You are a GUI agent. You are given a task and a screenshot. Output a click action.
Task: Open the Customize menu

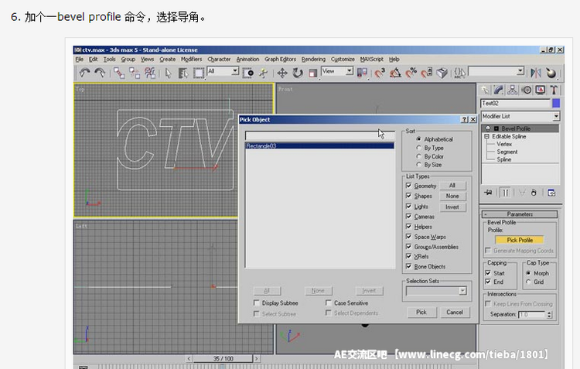coord(343,60)
